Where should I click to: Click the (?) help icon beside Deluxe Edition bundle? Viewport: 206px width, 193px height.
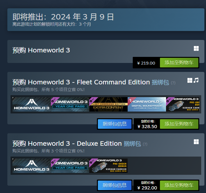click(145, 144)
